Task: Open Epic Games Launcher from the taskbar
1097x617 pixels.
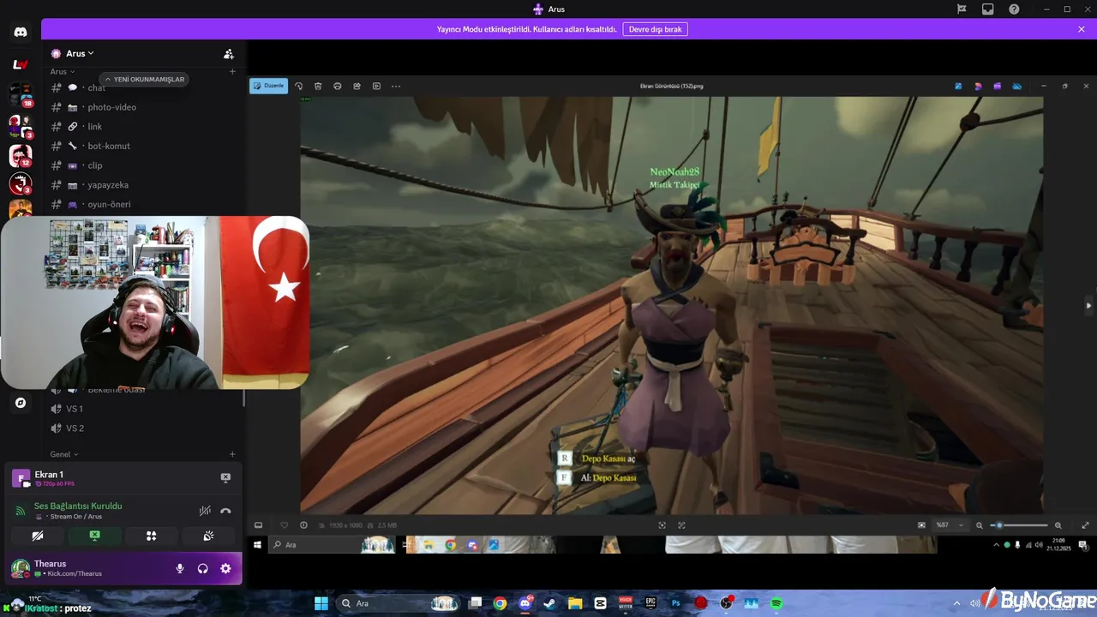Action: pos(650,603)
